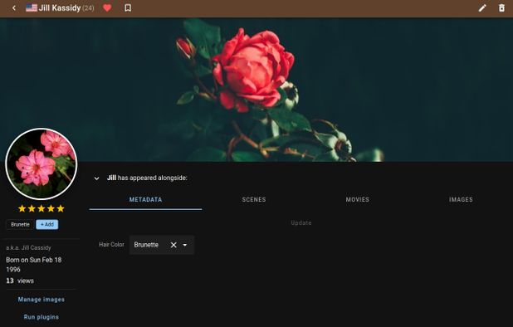
Task: Open the Run plugins link
Action: 42,317
